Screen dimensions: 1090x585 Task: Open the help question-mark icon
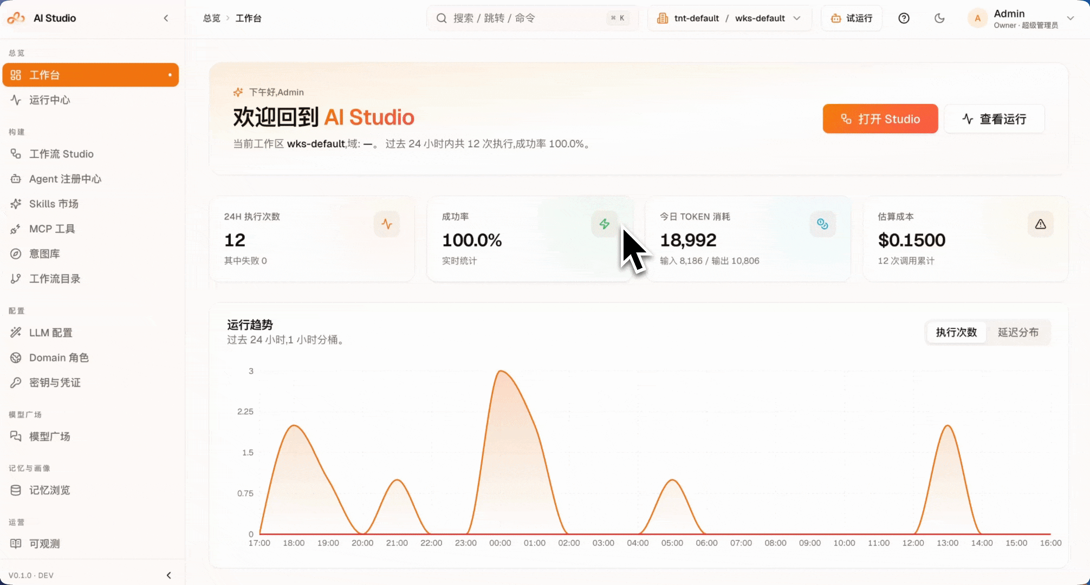904,18
